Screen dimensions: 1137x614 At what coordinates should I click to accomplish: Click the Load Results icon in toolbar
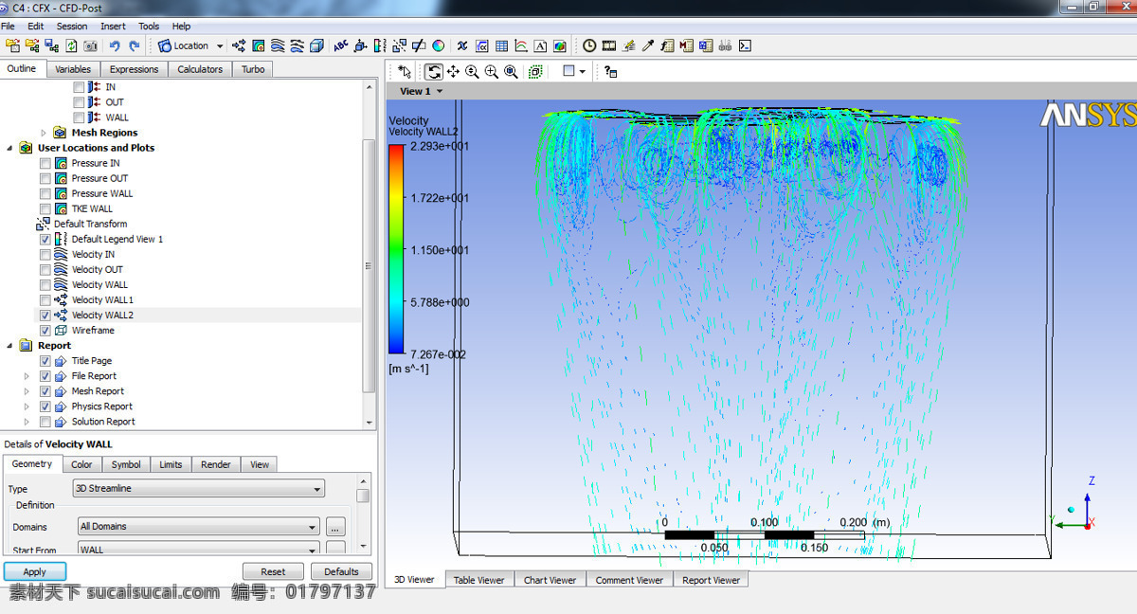pos(13,45)
